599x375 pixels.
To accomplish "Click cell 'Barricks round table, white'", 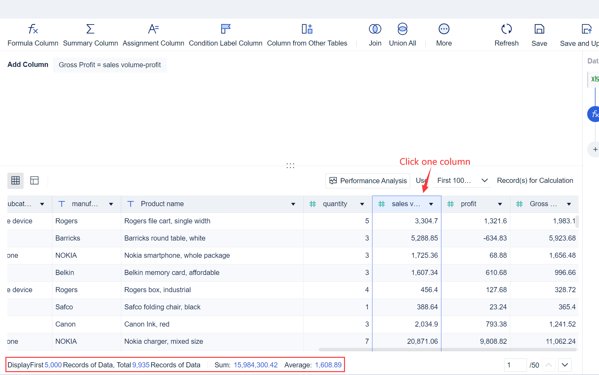I will pos(212,238).
